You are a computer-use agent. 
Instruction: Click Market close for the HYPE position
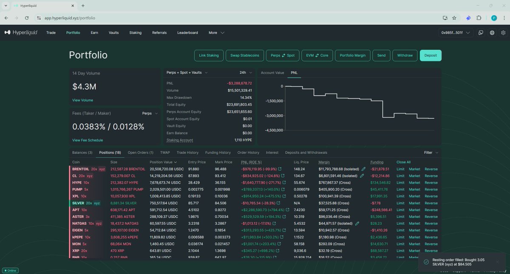tap(414, 183)
